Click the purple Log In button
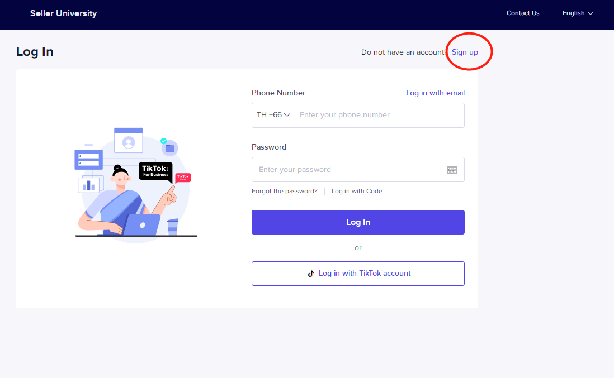 click(358, 222)
